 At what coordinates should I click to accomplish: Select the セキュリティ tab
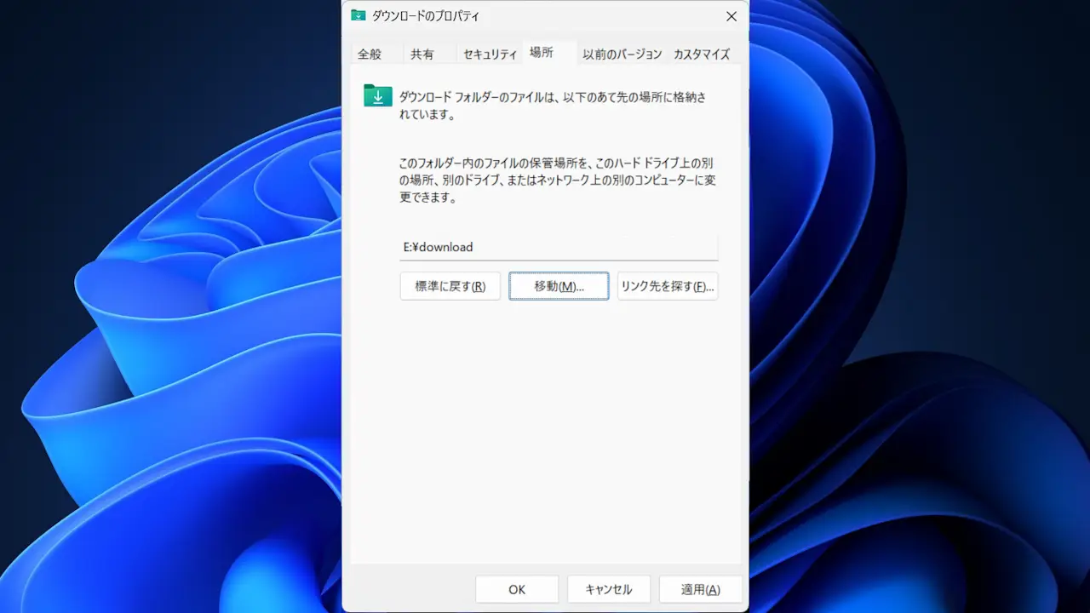(x=490, y=54)
